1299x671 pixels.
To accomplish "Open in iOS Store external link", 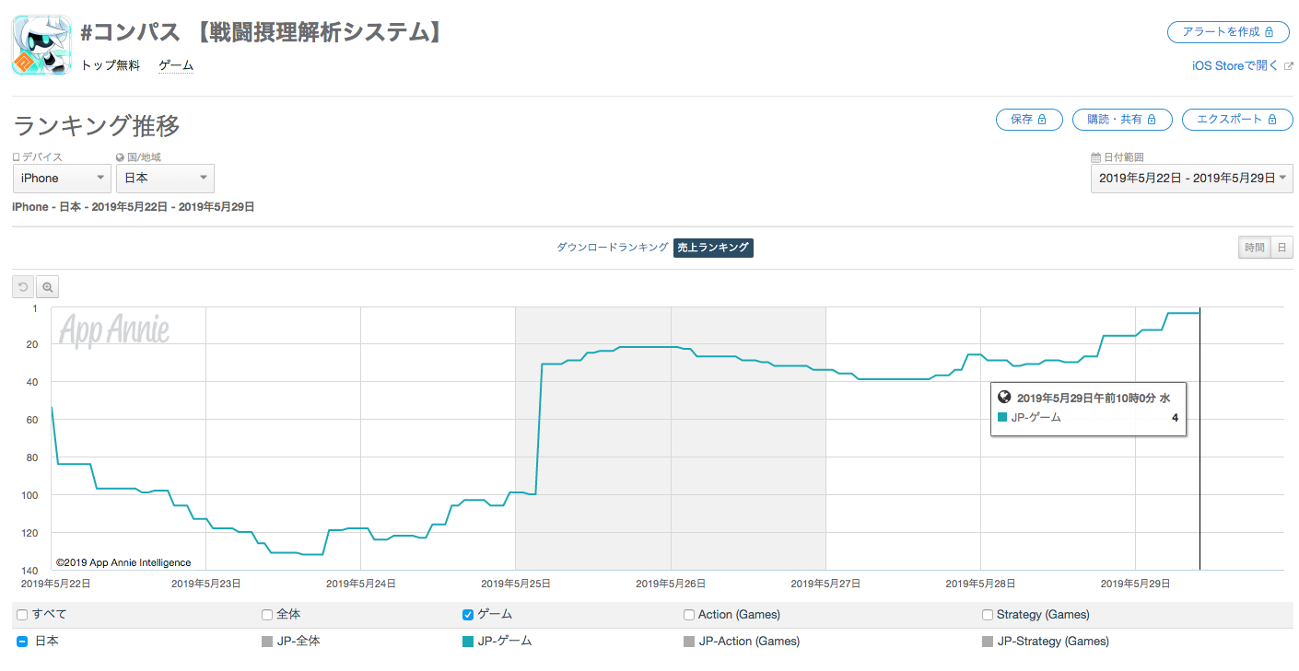I will (1242, 65).
